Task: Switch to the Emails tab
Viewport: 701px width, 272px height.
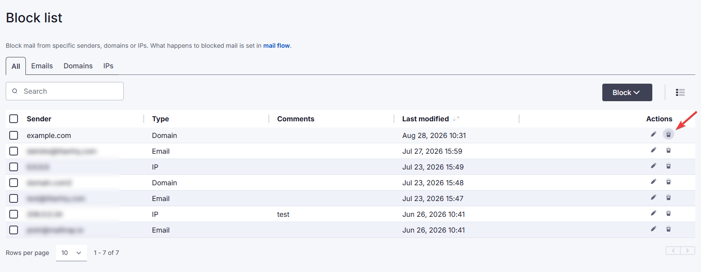Action: tap(42, 66)
